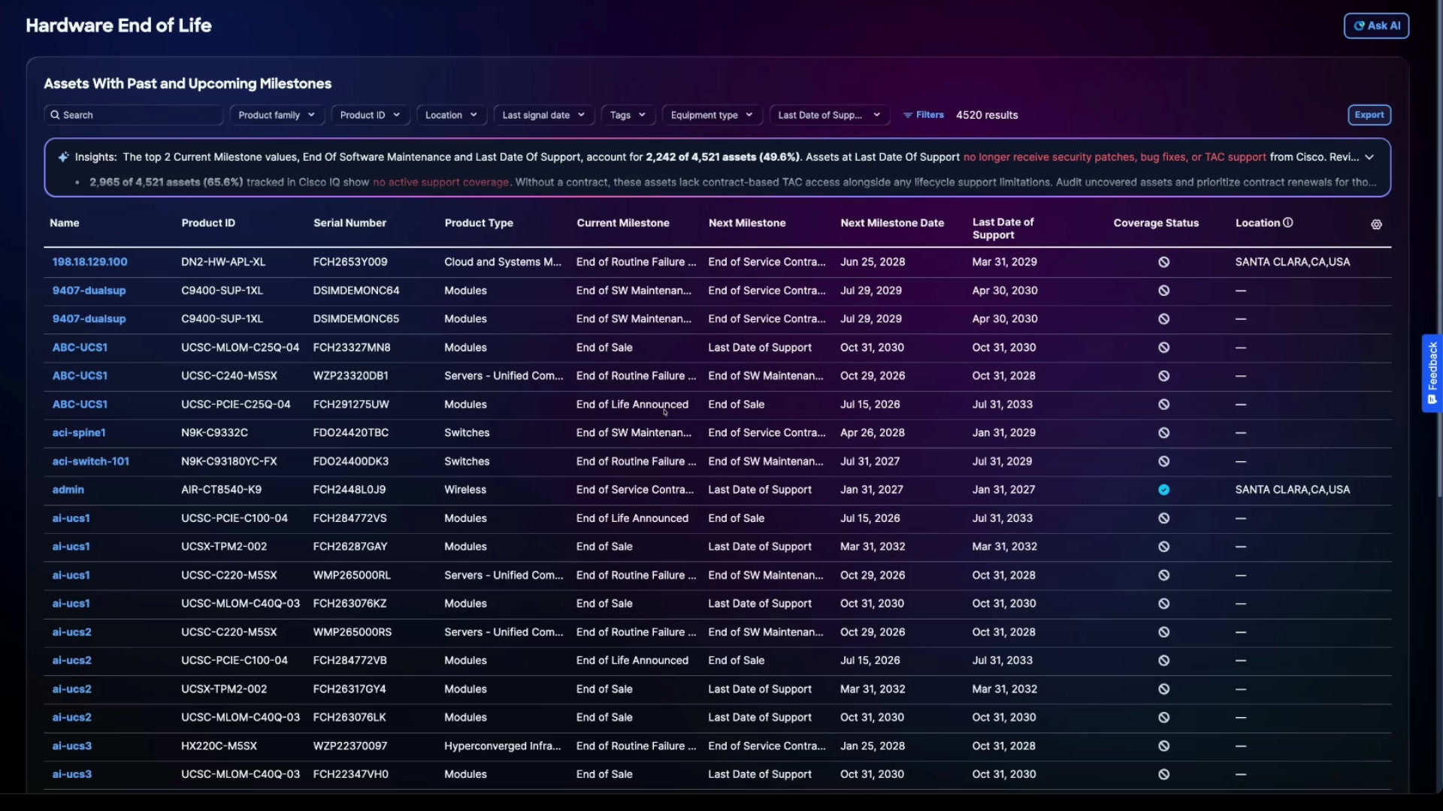Open the table column settings gear

coord(1376,225)
